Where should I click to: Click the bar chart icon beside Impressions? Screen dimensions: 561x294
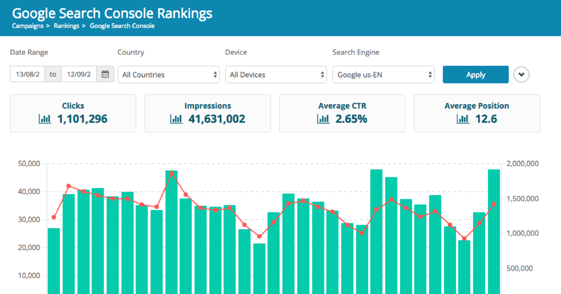pyautogui.click(x=176, y=119)
